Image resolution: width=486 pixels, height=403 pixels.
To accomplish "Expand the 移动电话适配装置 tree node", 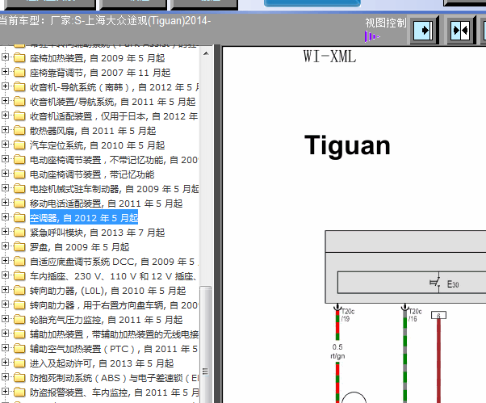I will (x=5, y=203).
